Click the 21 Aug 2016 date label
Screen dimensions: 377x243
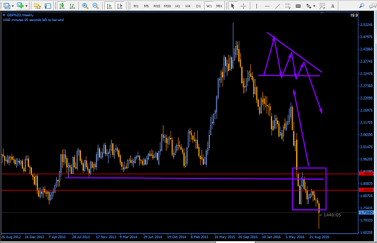click(x=319, y=237)
